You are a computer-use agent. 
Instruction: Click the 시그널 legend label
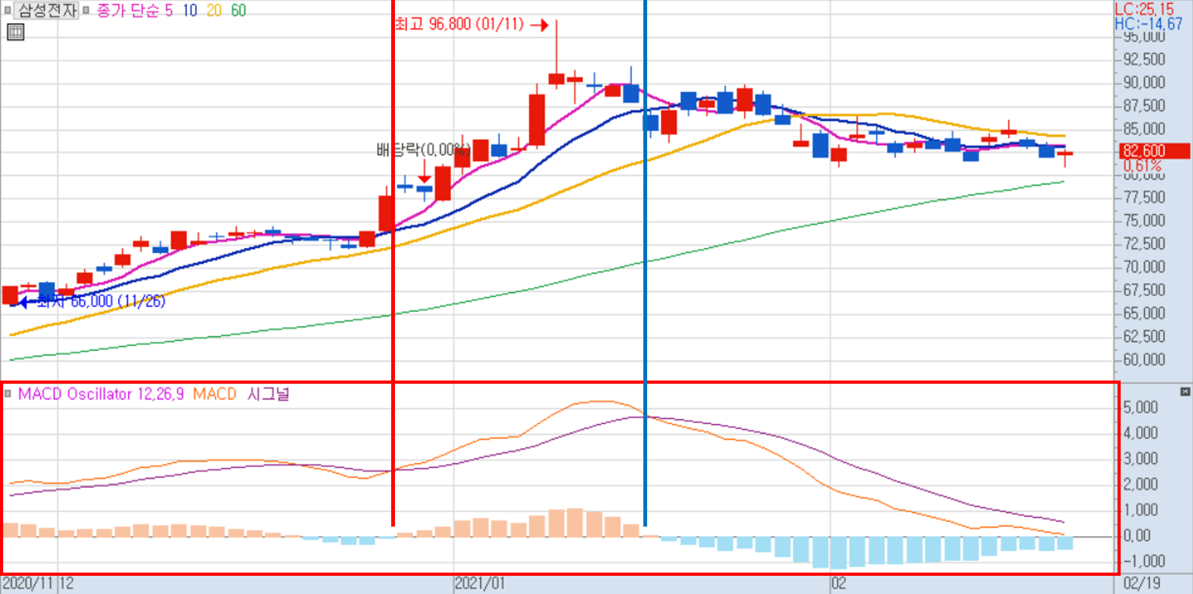tap(268, 394)
